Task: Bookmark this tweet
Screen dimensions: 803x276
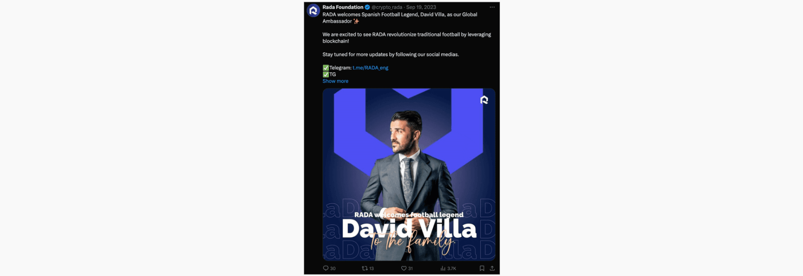Action: tap(482, 268)
